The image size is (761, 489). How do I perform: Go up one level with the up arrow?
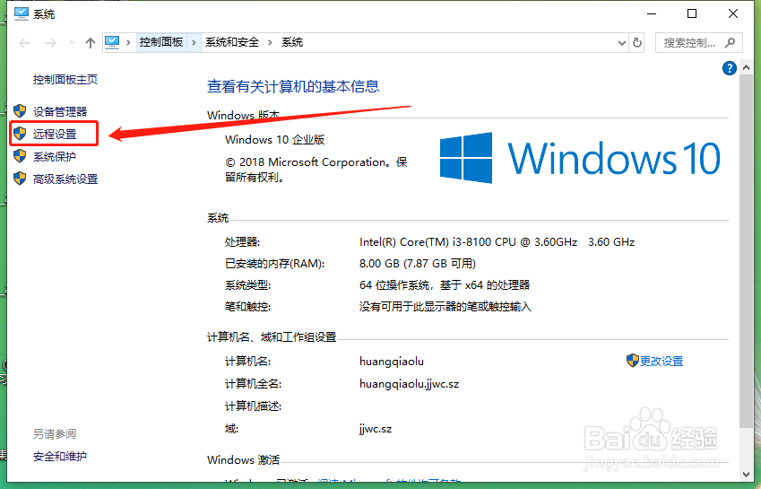click(91, 43)
